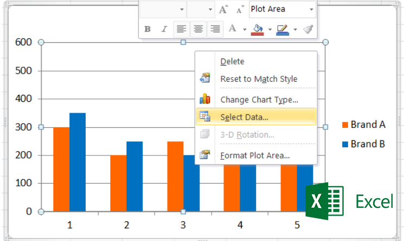The height and width of the screenshot is (241, 404).
Task: Click category label 4 on horizontal axis
Action: click(x=240, y=225)
